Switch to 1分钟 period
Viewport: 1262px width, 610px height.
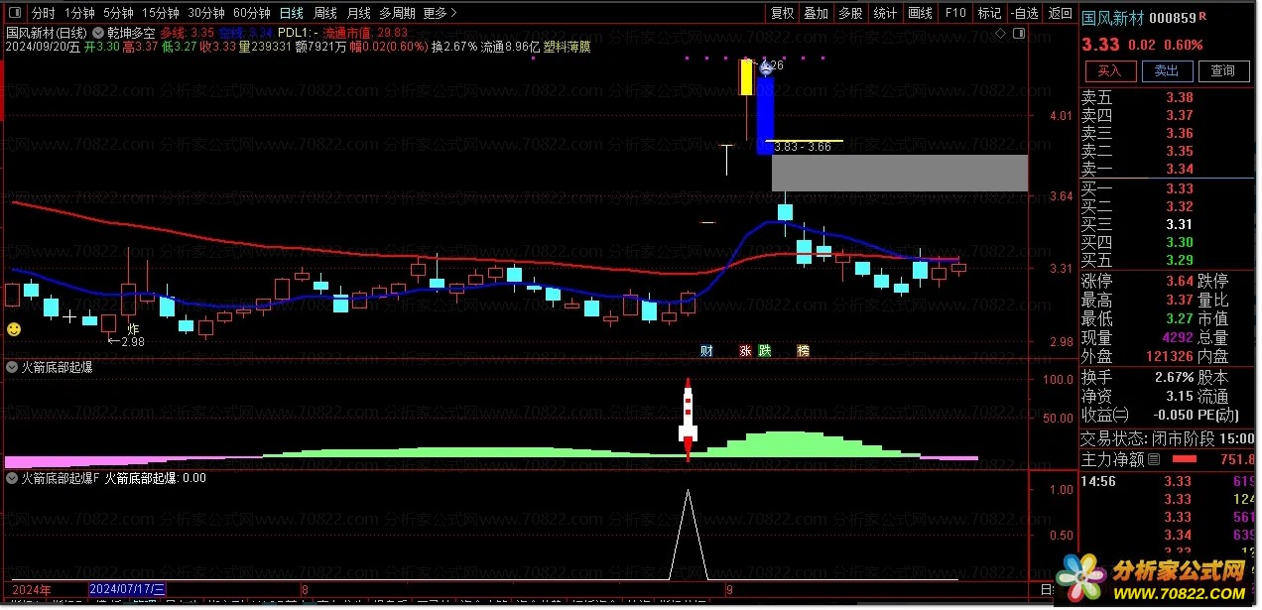[79, 14]
